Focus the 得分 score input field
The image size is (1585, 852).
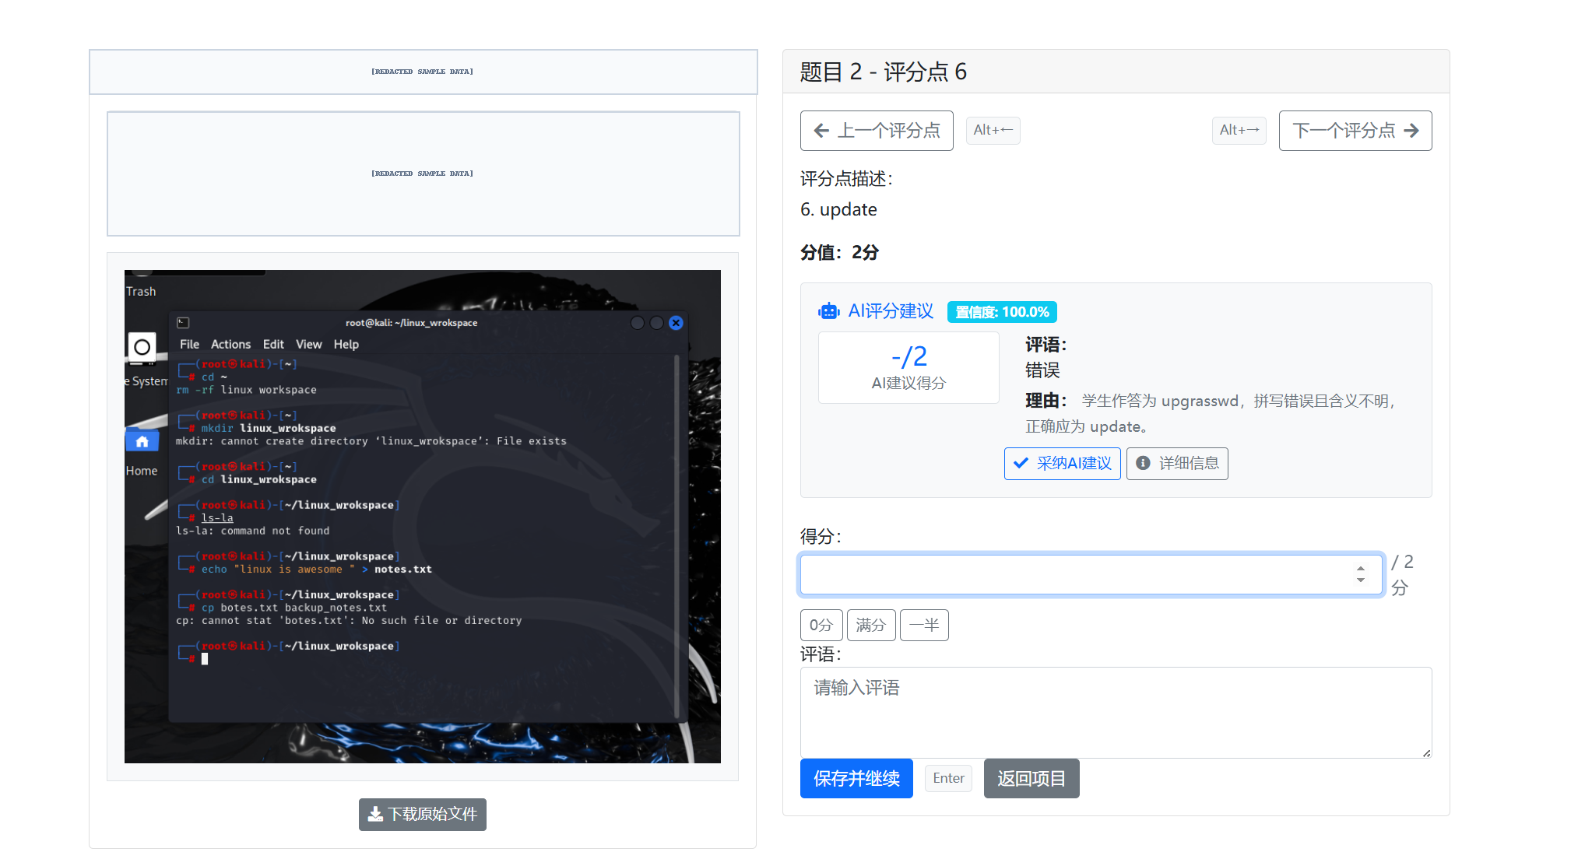tap(1091, 575)
